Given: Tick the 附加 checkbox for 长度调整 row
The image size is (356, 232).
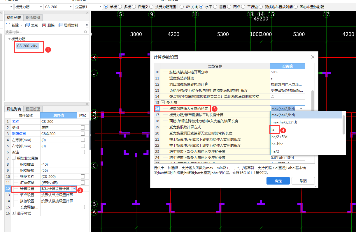Looking at the screenshot, I should click(83, 207).
